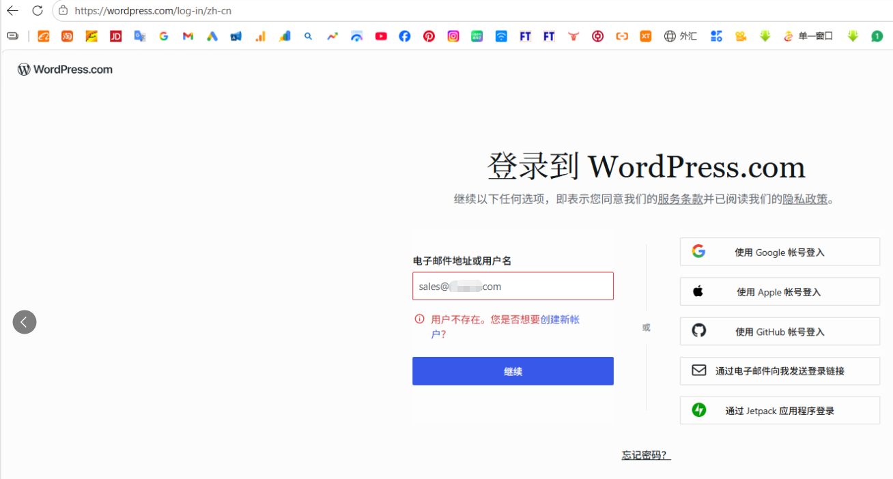
Task: Open the yellow video camera bookmark
Action: coord(741,36)
